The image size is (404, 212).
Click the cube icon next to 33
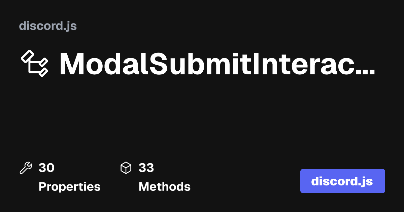pos(126,168)
